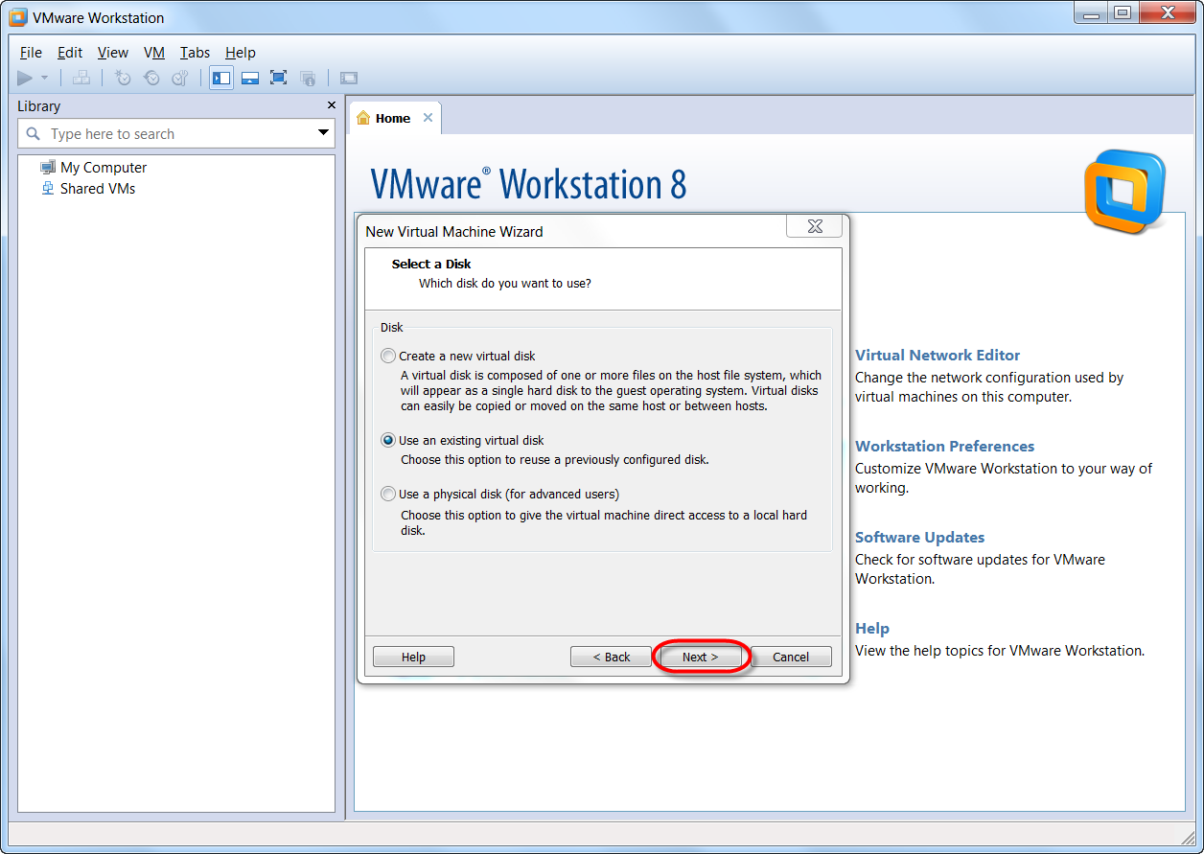The width and height of the screenshot is (1204, 854).
Task: Click the Revert to Snapshot toolbar icon
Action: pyautogui.click(x=151, y=79)
